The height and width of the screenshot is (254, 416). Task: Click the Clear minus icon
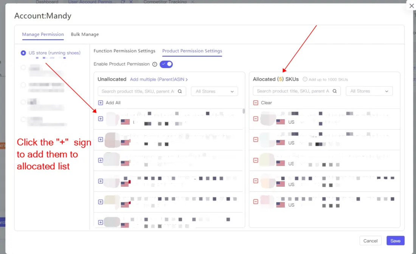pyautogui.click(x=256, y=102)
